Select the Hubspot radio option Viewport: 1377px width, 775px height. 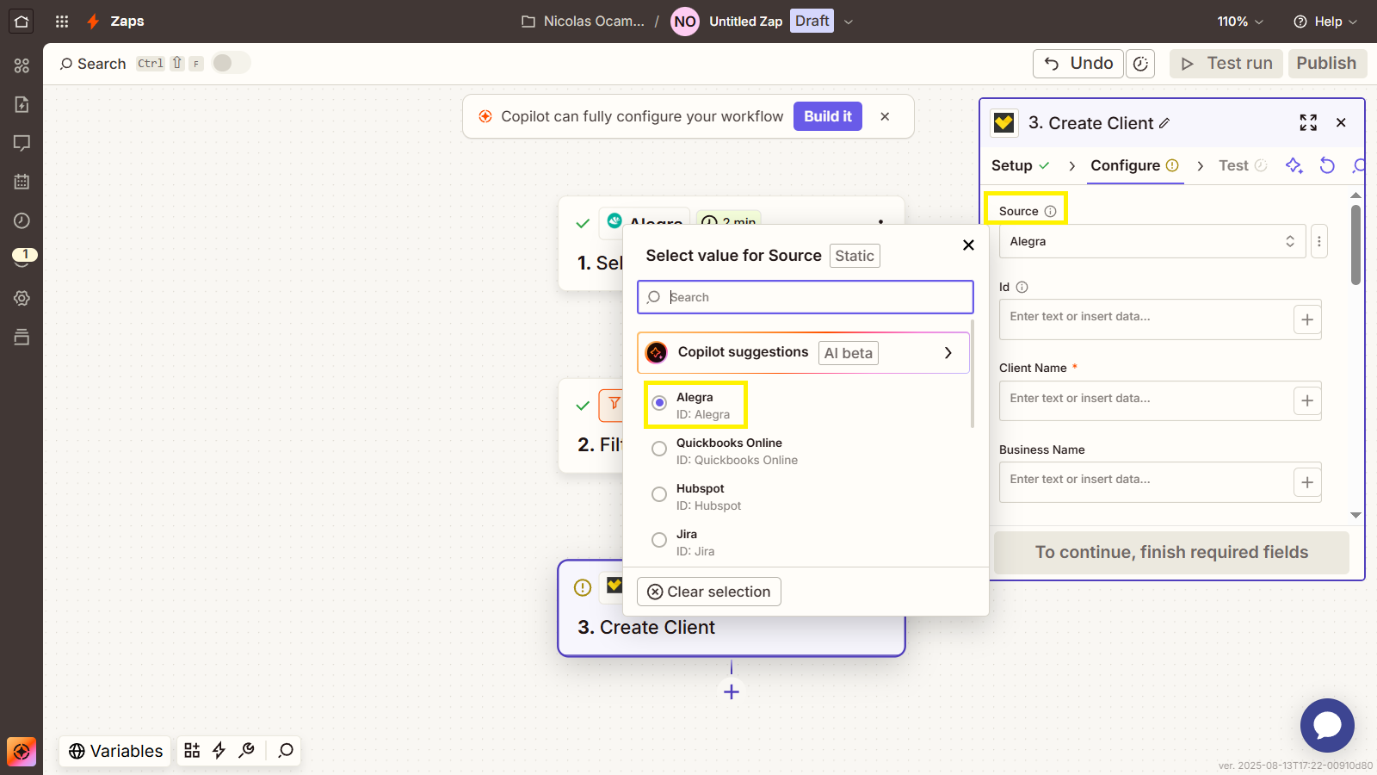point(659,494)
